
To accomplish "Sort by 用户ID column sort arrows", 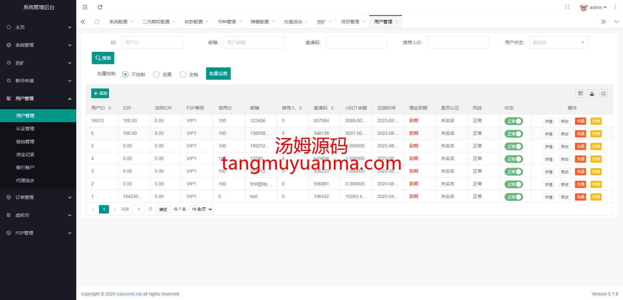I will (x=110, y=108).
